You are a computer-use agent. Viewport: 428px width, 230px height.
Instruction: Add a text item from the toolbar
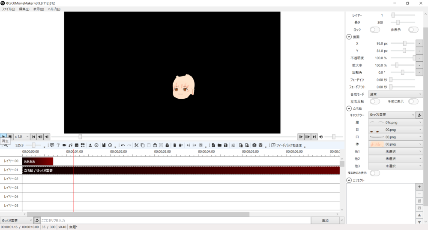(58, 145)
